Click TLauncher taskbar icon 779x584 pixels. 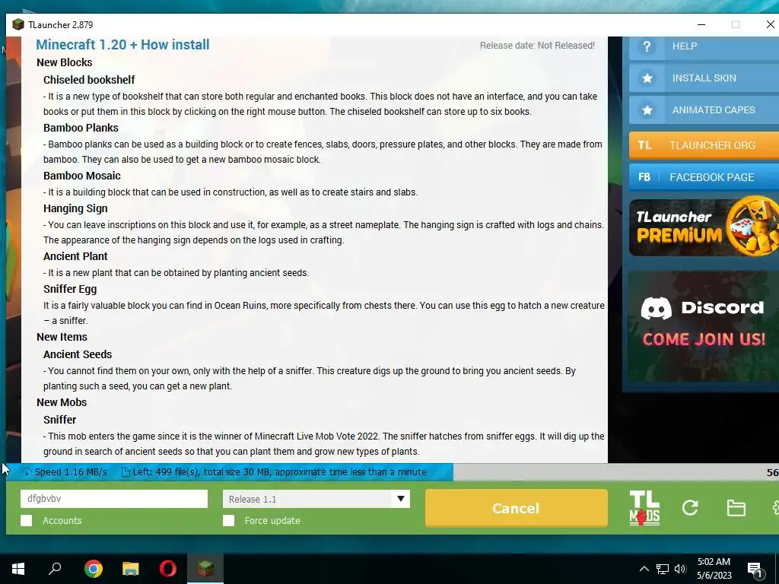205,568
